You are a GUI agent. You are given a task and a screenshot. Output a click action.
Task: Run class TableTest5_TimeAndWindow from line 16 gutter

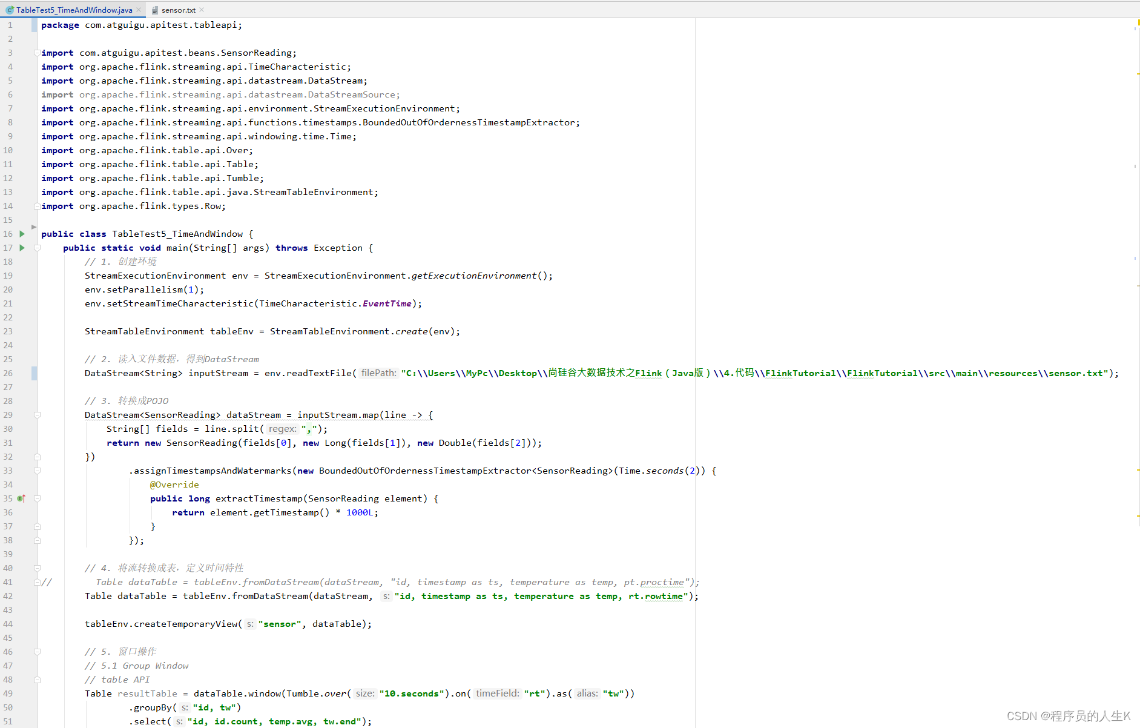click(22, 234)
